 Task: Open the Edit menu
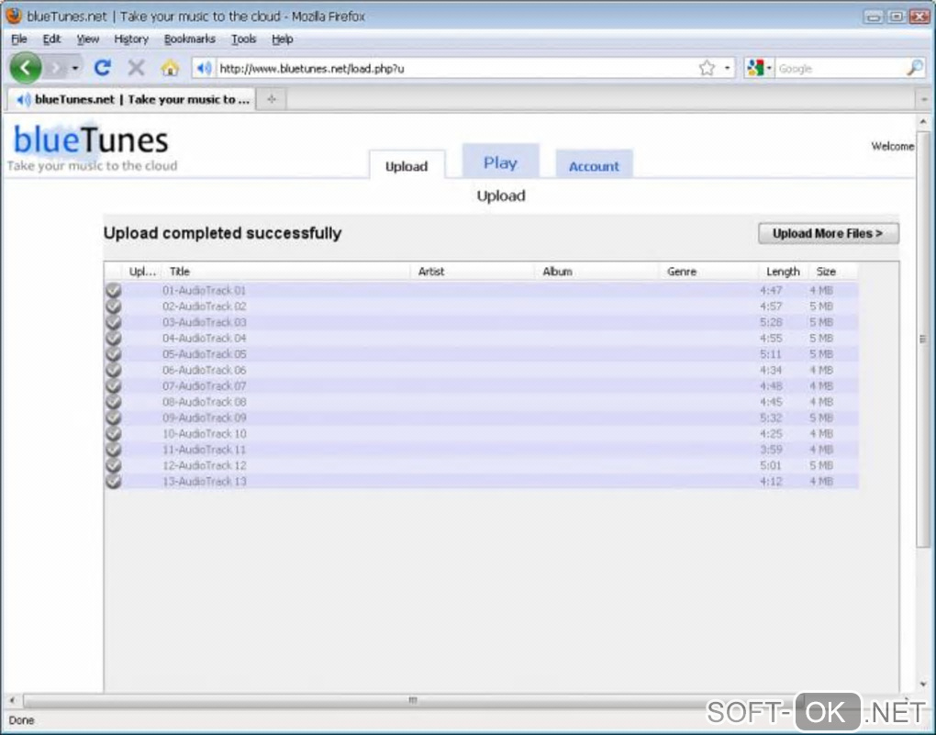click(51, 39)
